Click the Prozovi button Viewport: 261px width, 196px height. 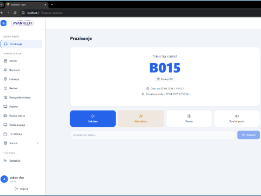(248, 135)
